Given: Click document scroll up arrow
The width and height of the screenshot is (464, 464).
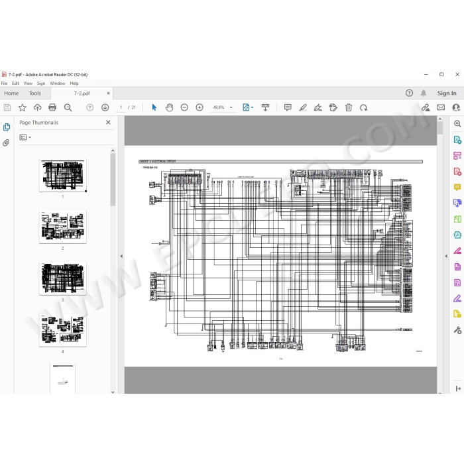Looking at the screenshot, I should point(439,119).
